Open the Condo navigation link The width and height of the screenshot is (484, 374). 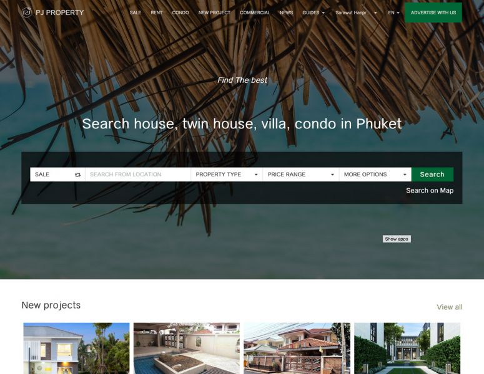click(x=180, y=12)
